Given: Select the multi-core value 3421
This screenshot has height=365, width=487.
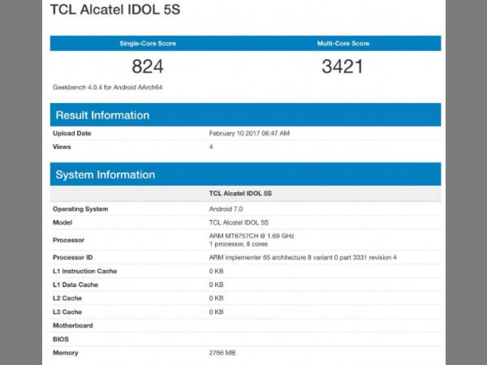Looking at the screenshot, I should click(343, 67).
